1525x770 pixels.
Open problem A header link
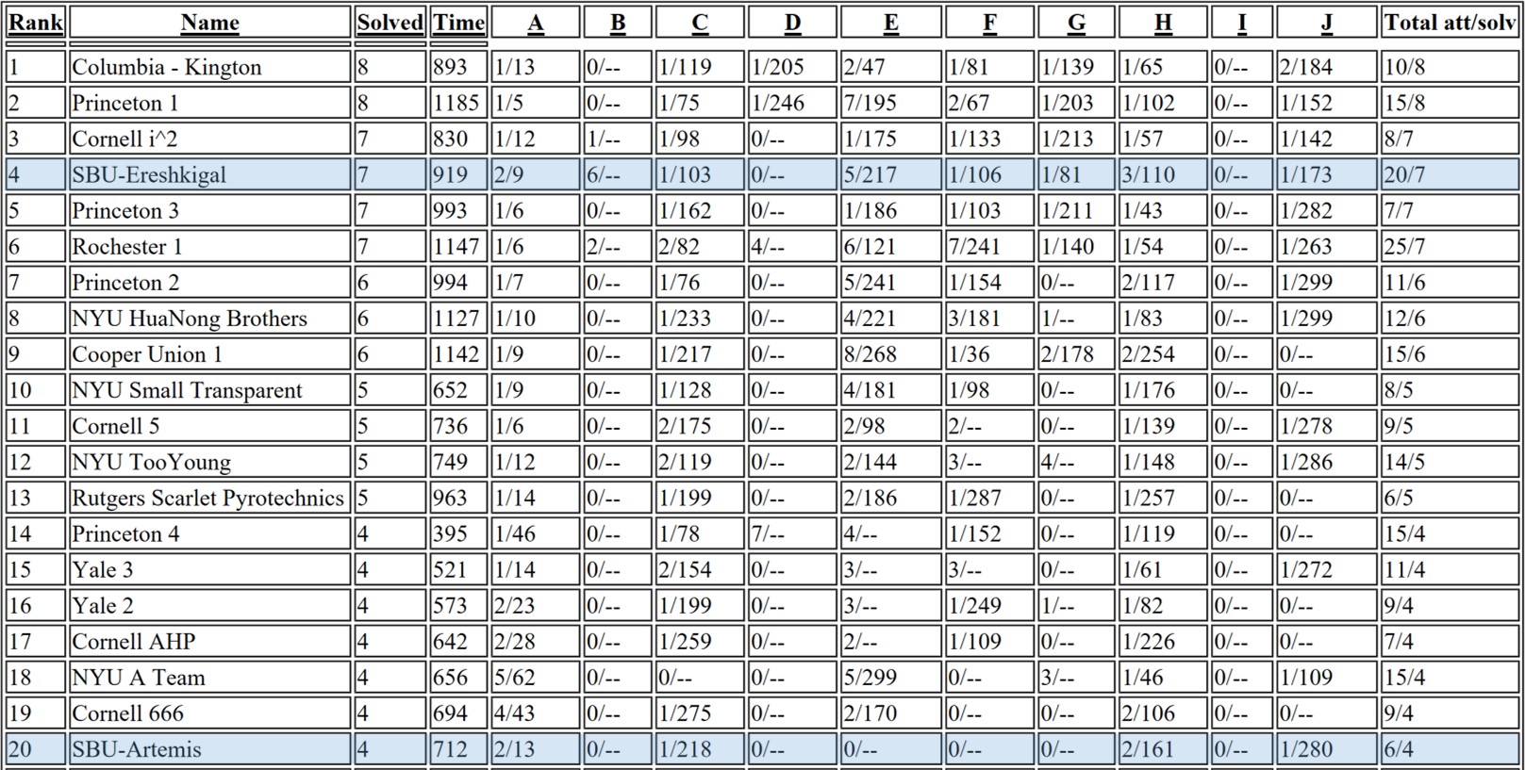point(535,23)
